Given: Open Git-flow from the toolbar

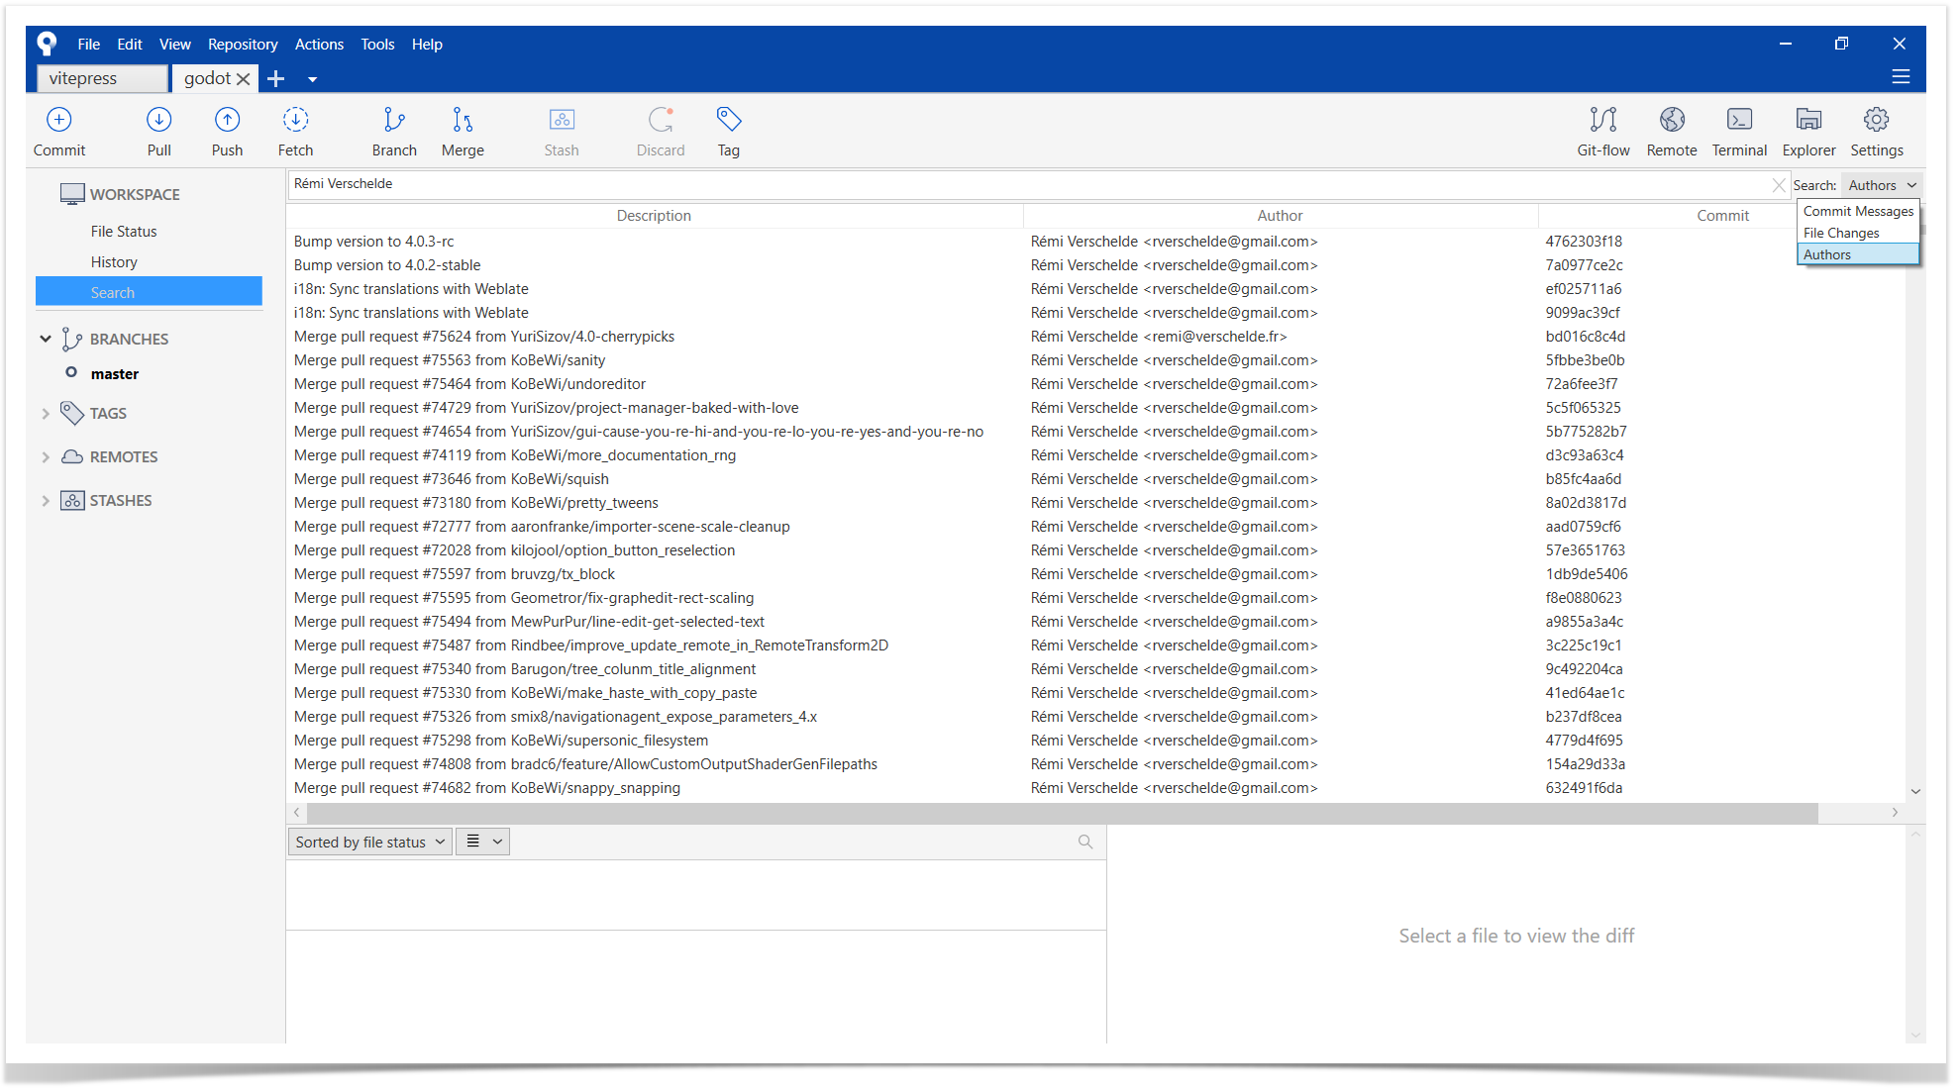Looking at the screenshot, I should (1603, 132).
